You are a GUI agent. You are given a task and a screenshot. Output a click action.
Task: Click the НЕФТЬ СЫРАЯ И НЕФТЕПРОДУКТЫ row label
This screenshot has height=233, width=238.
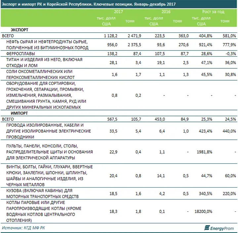pos(47,45)
